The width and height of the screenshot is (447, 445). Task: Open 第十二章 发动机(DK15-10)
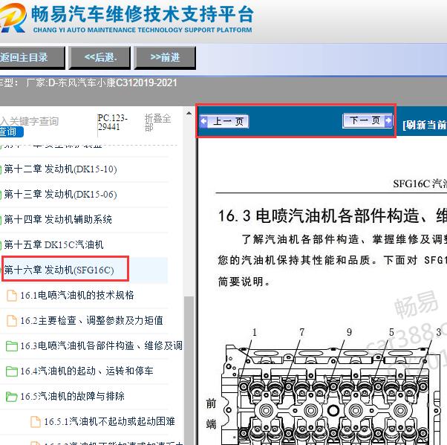tap(60, 169)
